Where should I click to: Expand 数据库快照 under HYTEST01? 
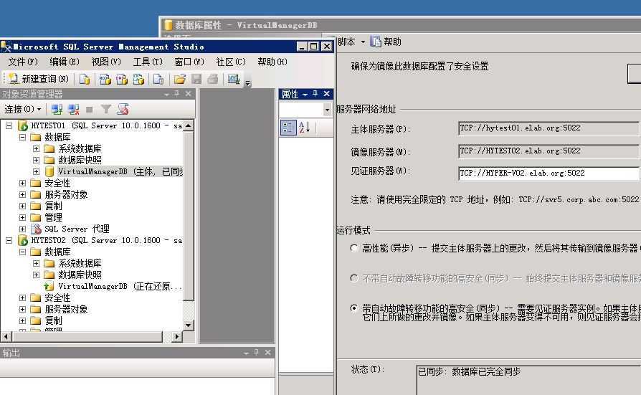[x=36, y=160]
